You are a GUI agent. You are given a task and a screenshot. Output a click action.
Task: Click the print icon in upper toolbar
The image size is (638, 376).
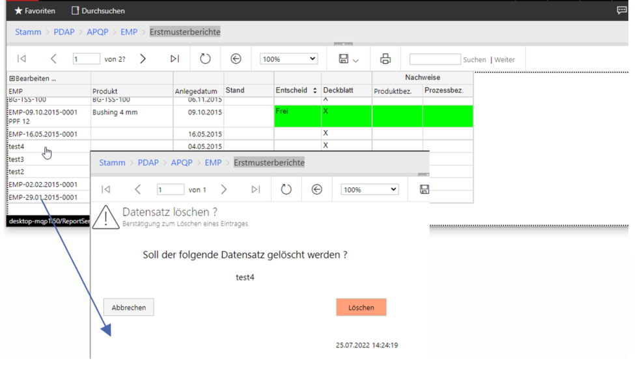pos(385,59)
